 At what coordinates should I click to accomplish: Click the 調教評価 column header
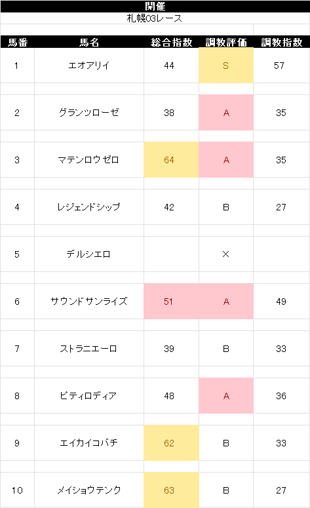coord(226,42)
